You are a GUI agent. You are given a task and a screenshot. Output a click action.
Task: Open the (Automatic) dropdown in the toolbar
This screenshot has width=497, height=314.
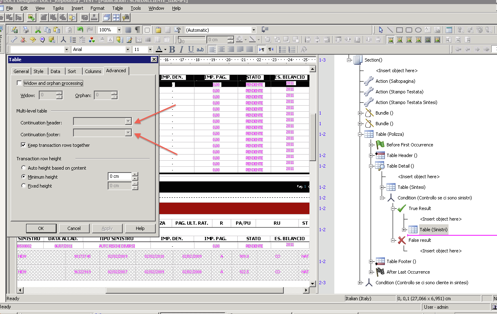tap(254, 30)
